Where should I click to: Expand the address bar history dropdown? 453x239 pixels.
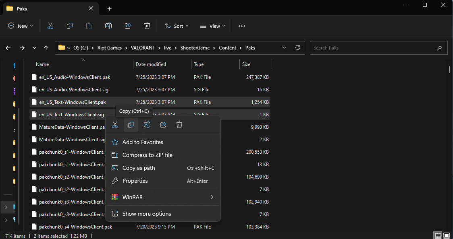[285, 47]
